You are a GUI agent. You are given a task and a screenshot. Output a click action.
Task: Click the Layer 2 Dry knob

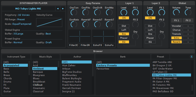pyautogui.click(x=162, y=36)
